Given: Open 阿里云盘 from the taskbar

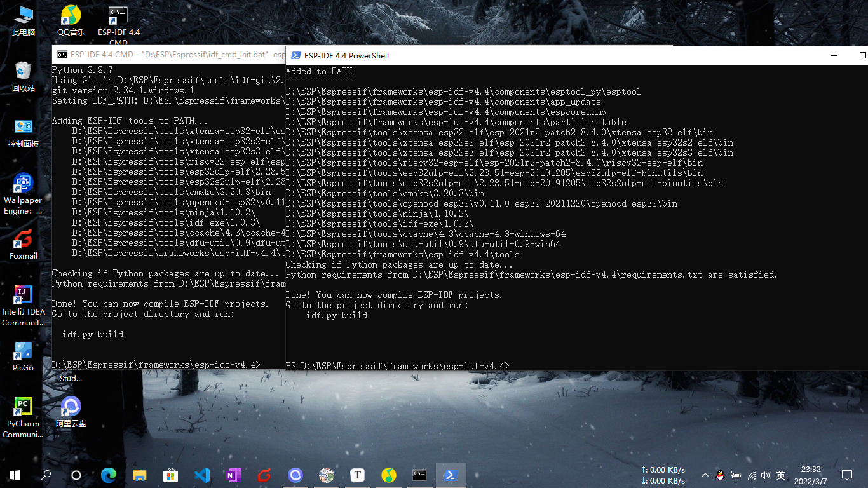Looking at the screenshot, I should click(x=295, y=475).
